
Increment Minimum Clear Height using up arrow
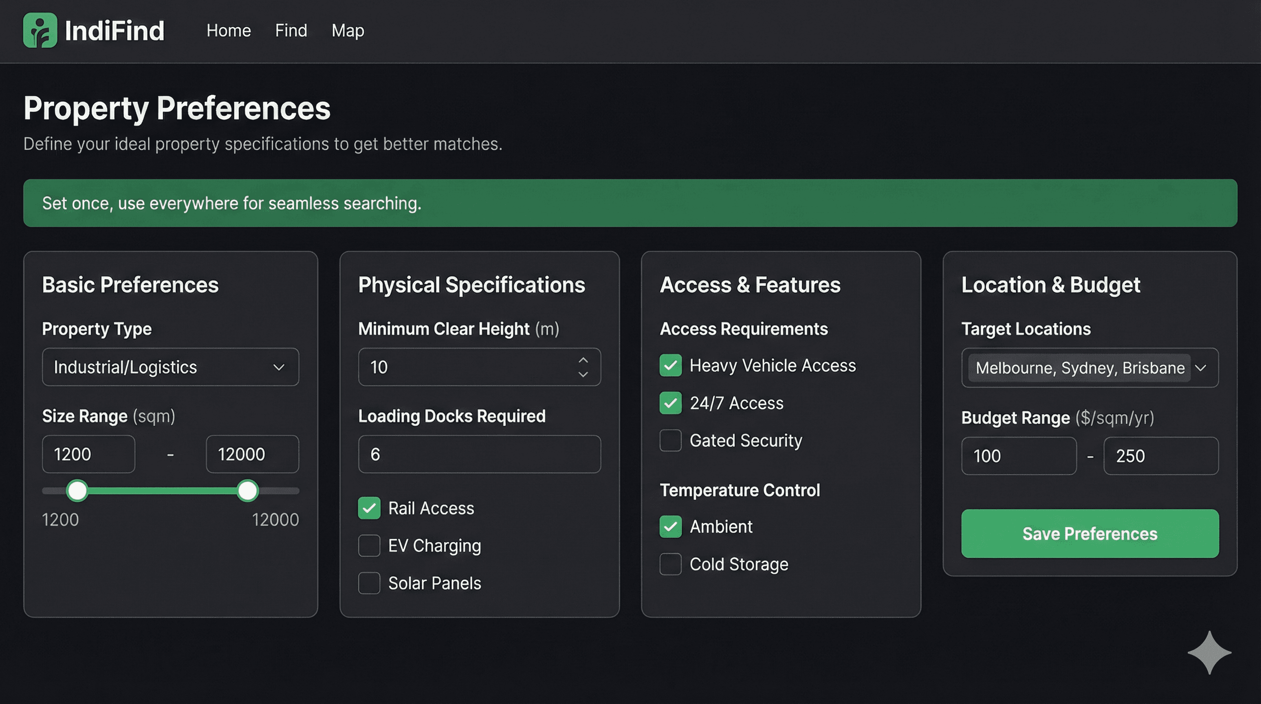[583, 360]
